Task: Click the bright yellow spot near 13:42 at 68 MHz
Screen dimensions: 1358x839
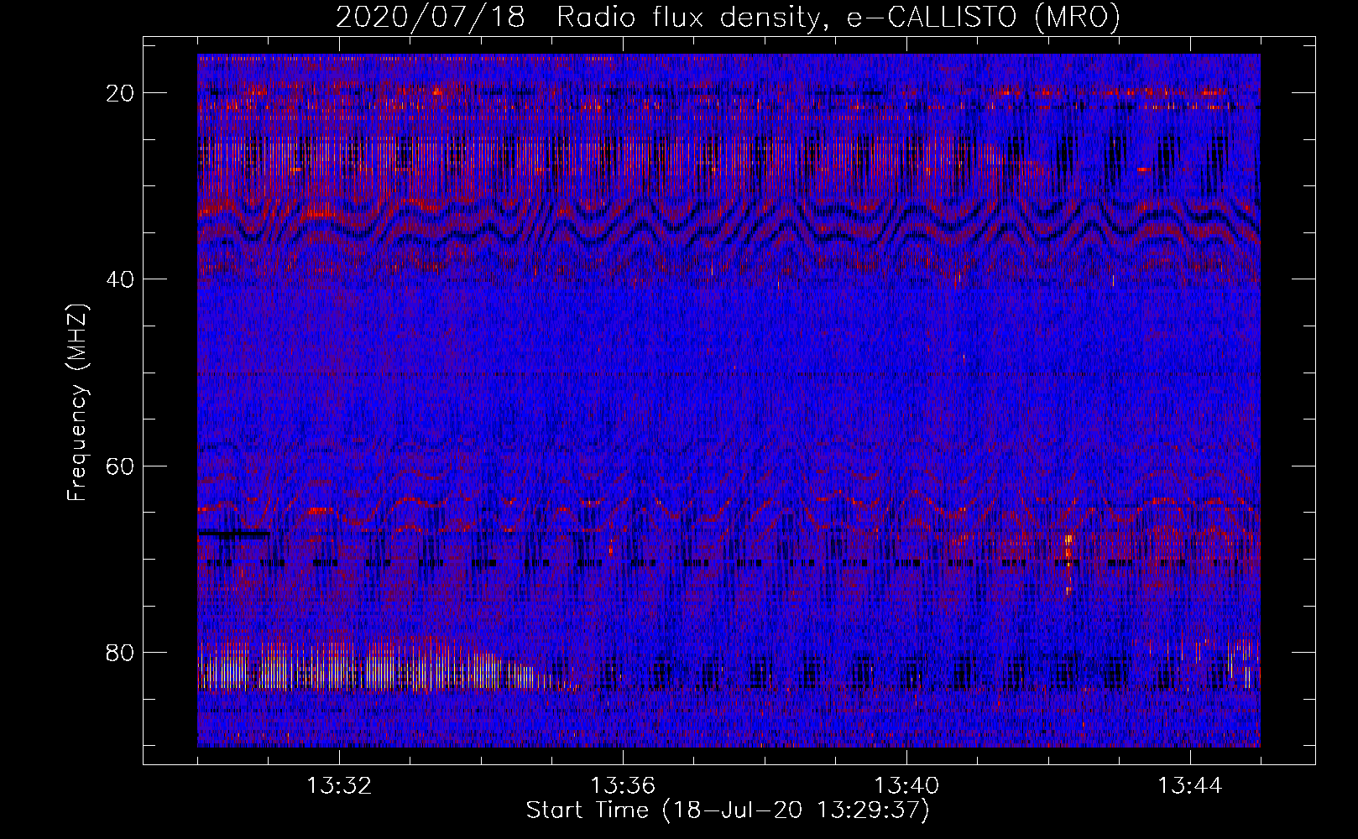Action: point(1068,550)
